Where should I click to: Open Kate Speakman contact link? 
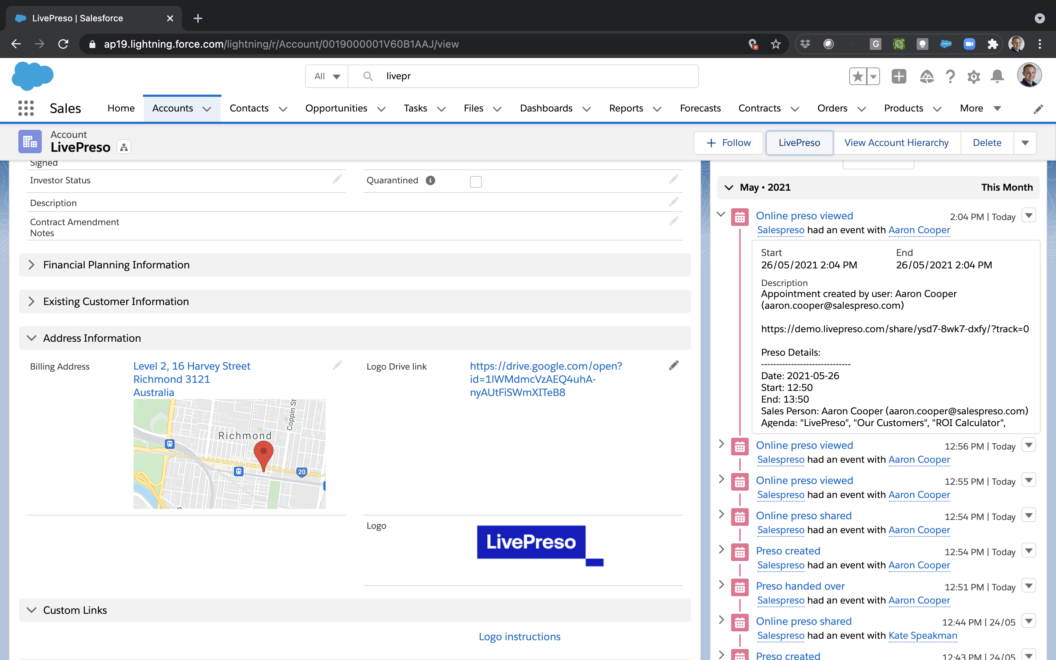tap(923, 635)
